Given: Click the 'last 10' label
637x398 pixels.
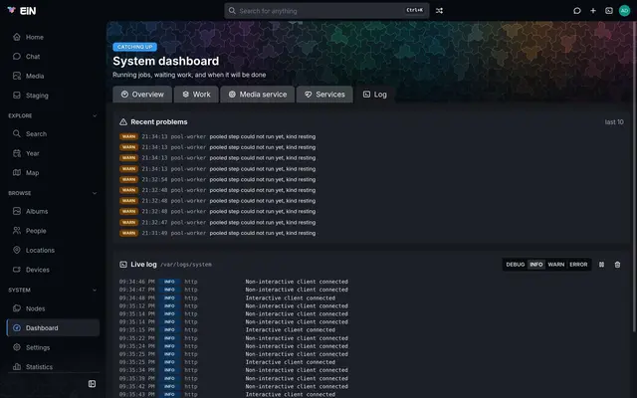Looking at the screenshot, I should coord(614,121).
